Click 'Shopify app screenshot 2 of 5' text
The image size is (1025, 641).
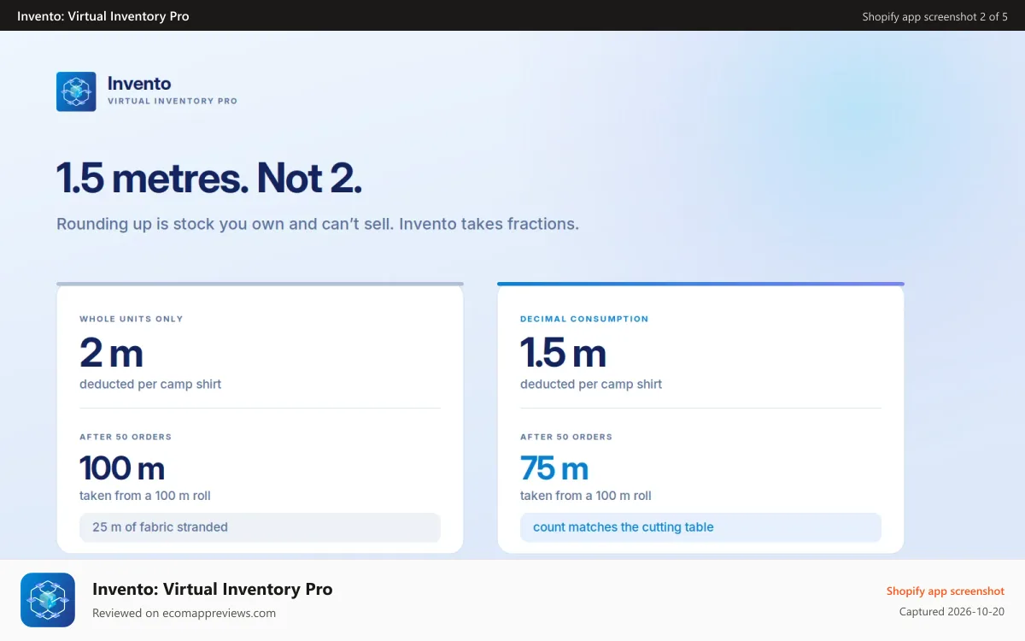(x=934, y=16)
